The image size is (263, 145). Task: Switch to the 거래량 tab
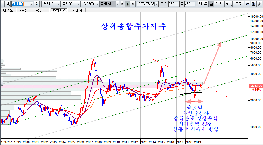[77, 10]
